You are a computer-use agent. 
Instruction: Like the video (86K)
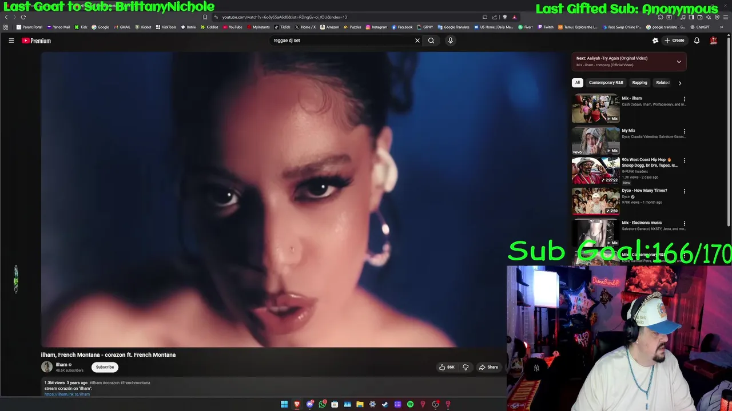[x=447, y=367]
